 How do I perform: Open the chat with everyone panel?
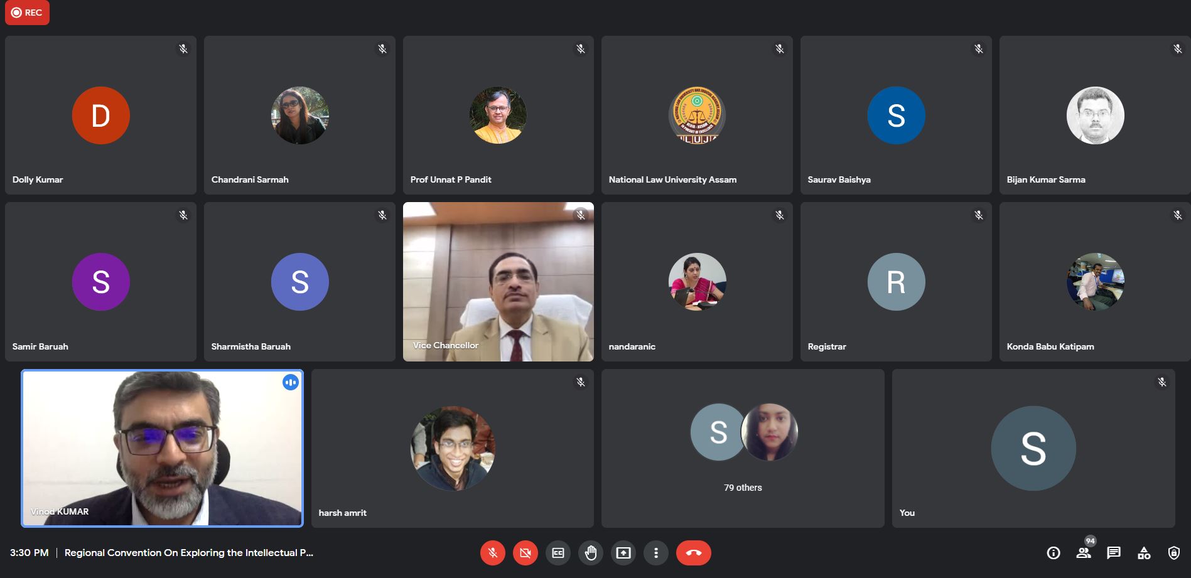(1114, 553)
